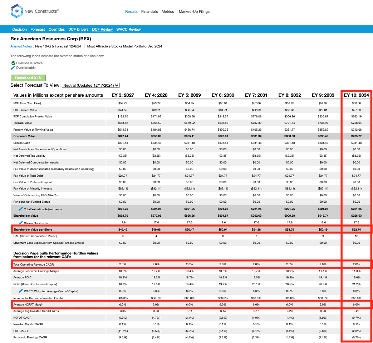Open the Metrics top navigation item
This screenshot has height=343, width=373.
coord(168,12)
